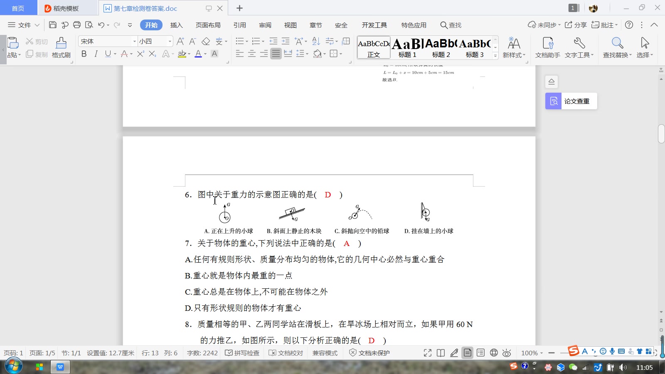The height and width of the screenshot is (374, 665).
Task: Apply the 正文 style
Action: point(374,48)
